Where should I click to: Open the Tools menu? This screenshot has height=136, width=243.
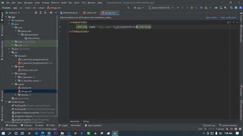[77, 3]
